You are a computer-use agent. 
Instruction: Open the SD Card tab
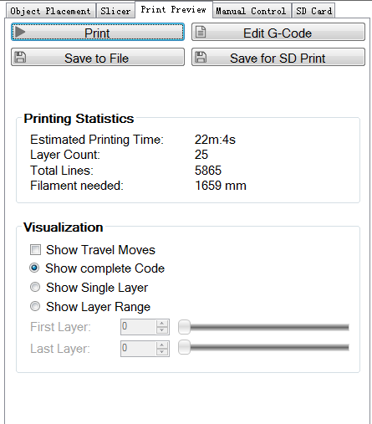tap(313, 11)
